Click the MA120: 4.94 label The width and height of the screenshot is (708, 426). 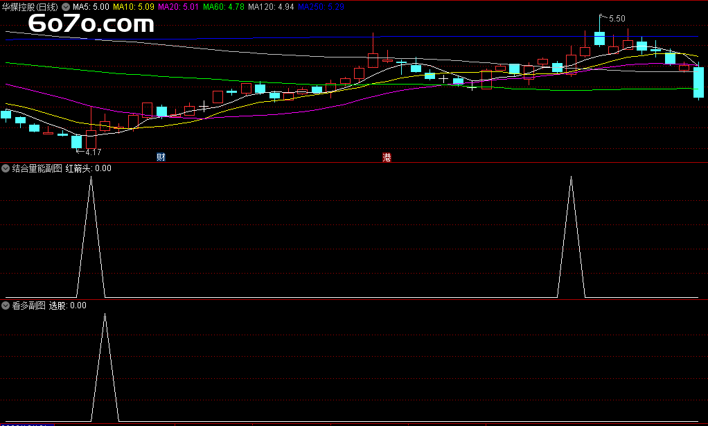(x=271, y=7)
